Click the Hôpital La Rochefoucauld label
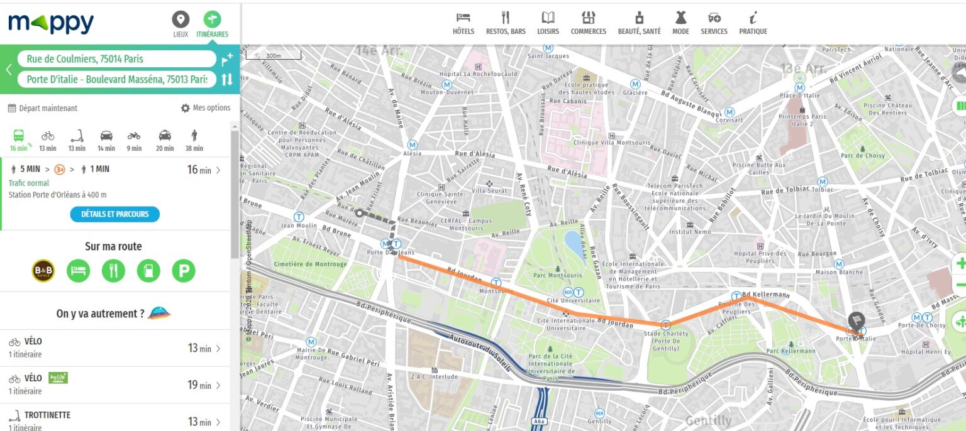Screen dimensions: 966x431 click(479, 74)
